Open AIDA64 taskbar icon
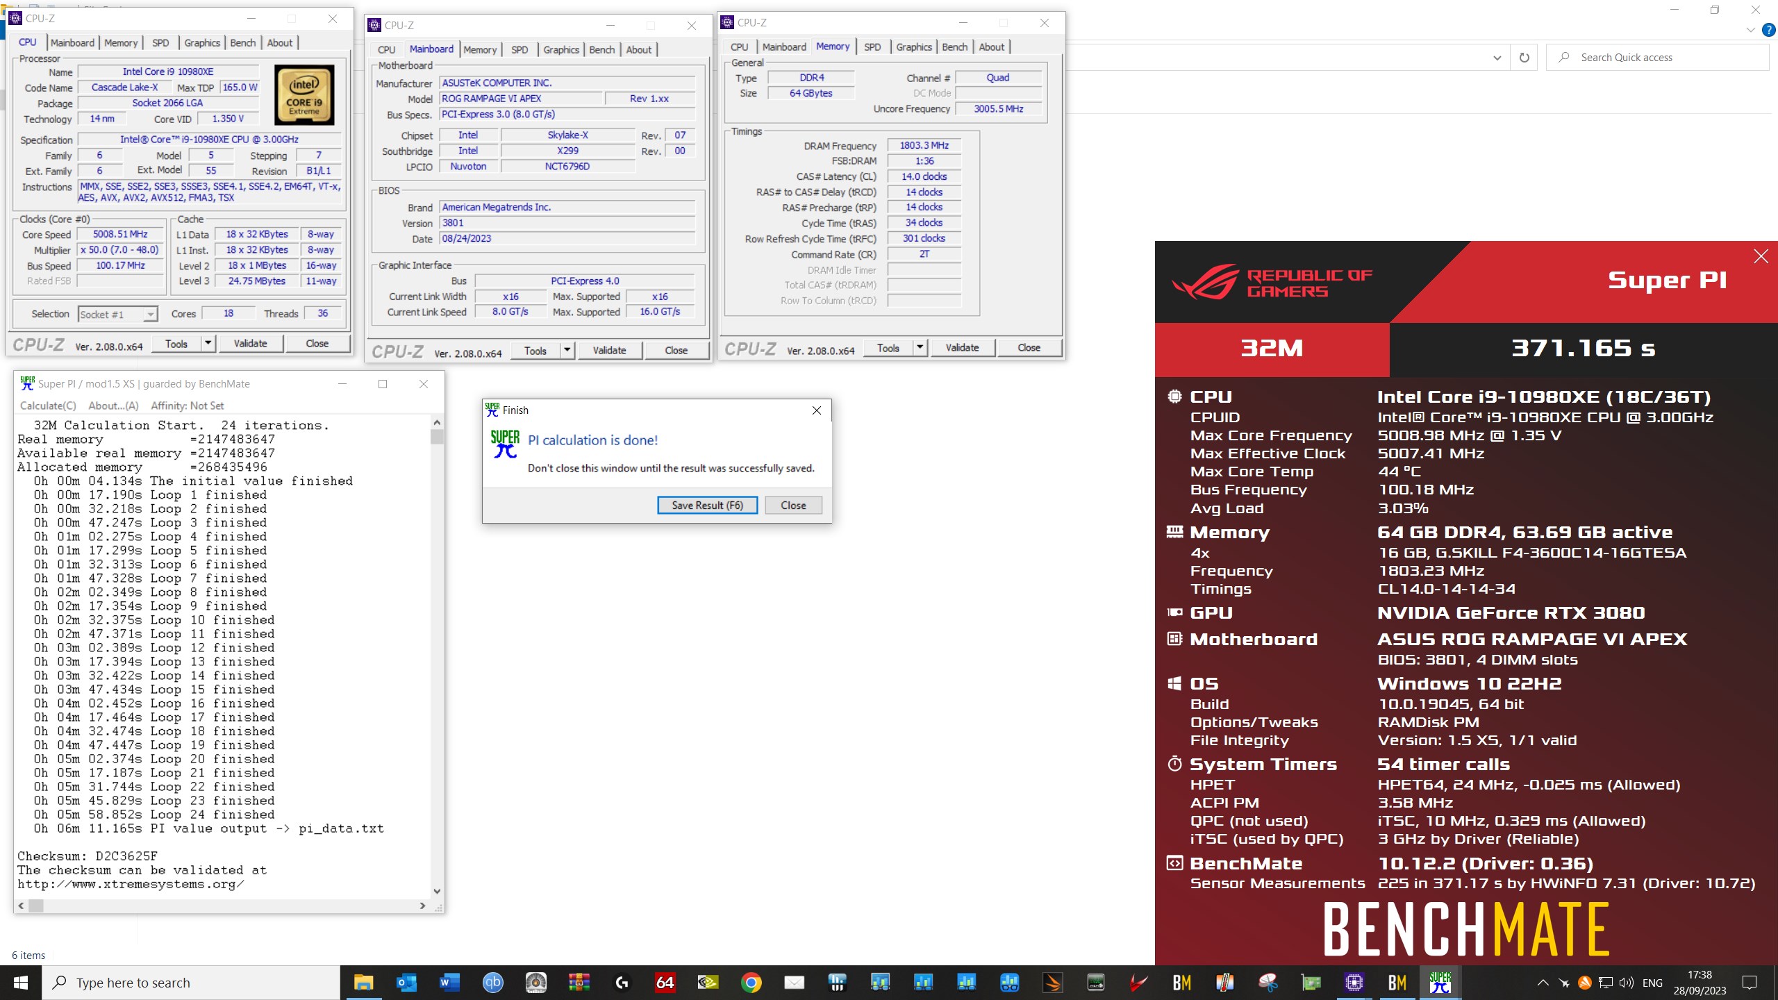The image size is (1778, 1000). coord(665,983)
